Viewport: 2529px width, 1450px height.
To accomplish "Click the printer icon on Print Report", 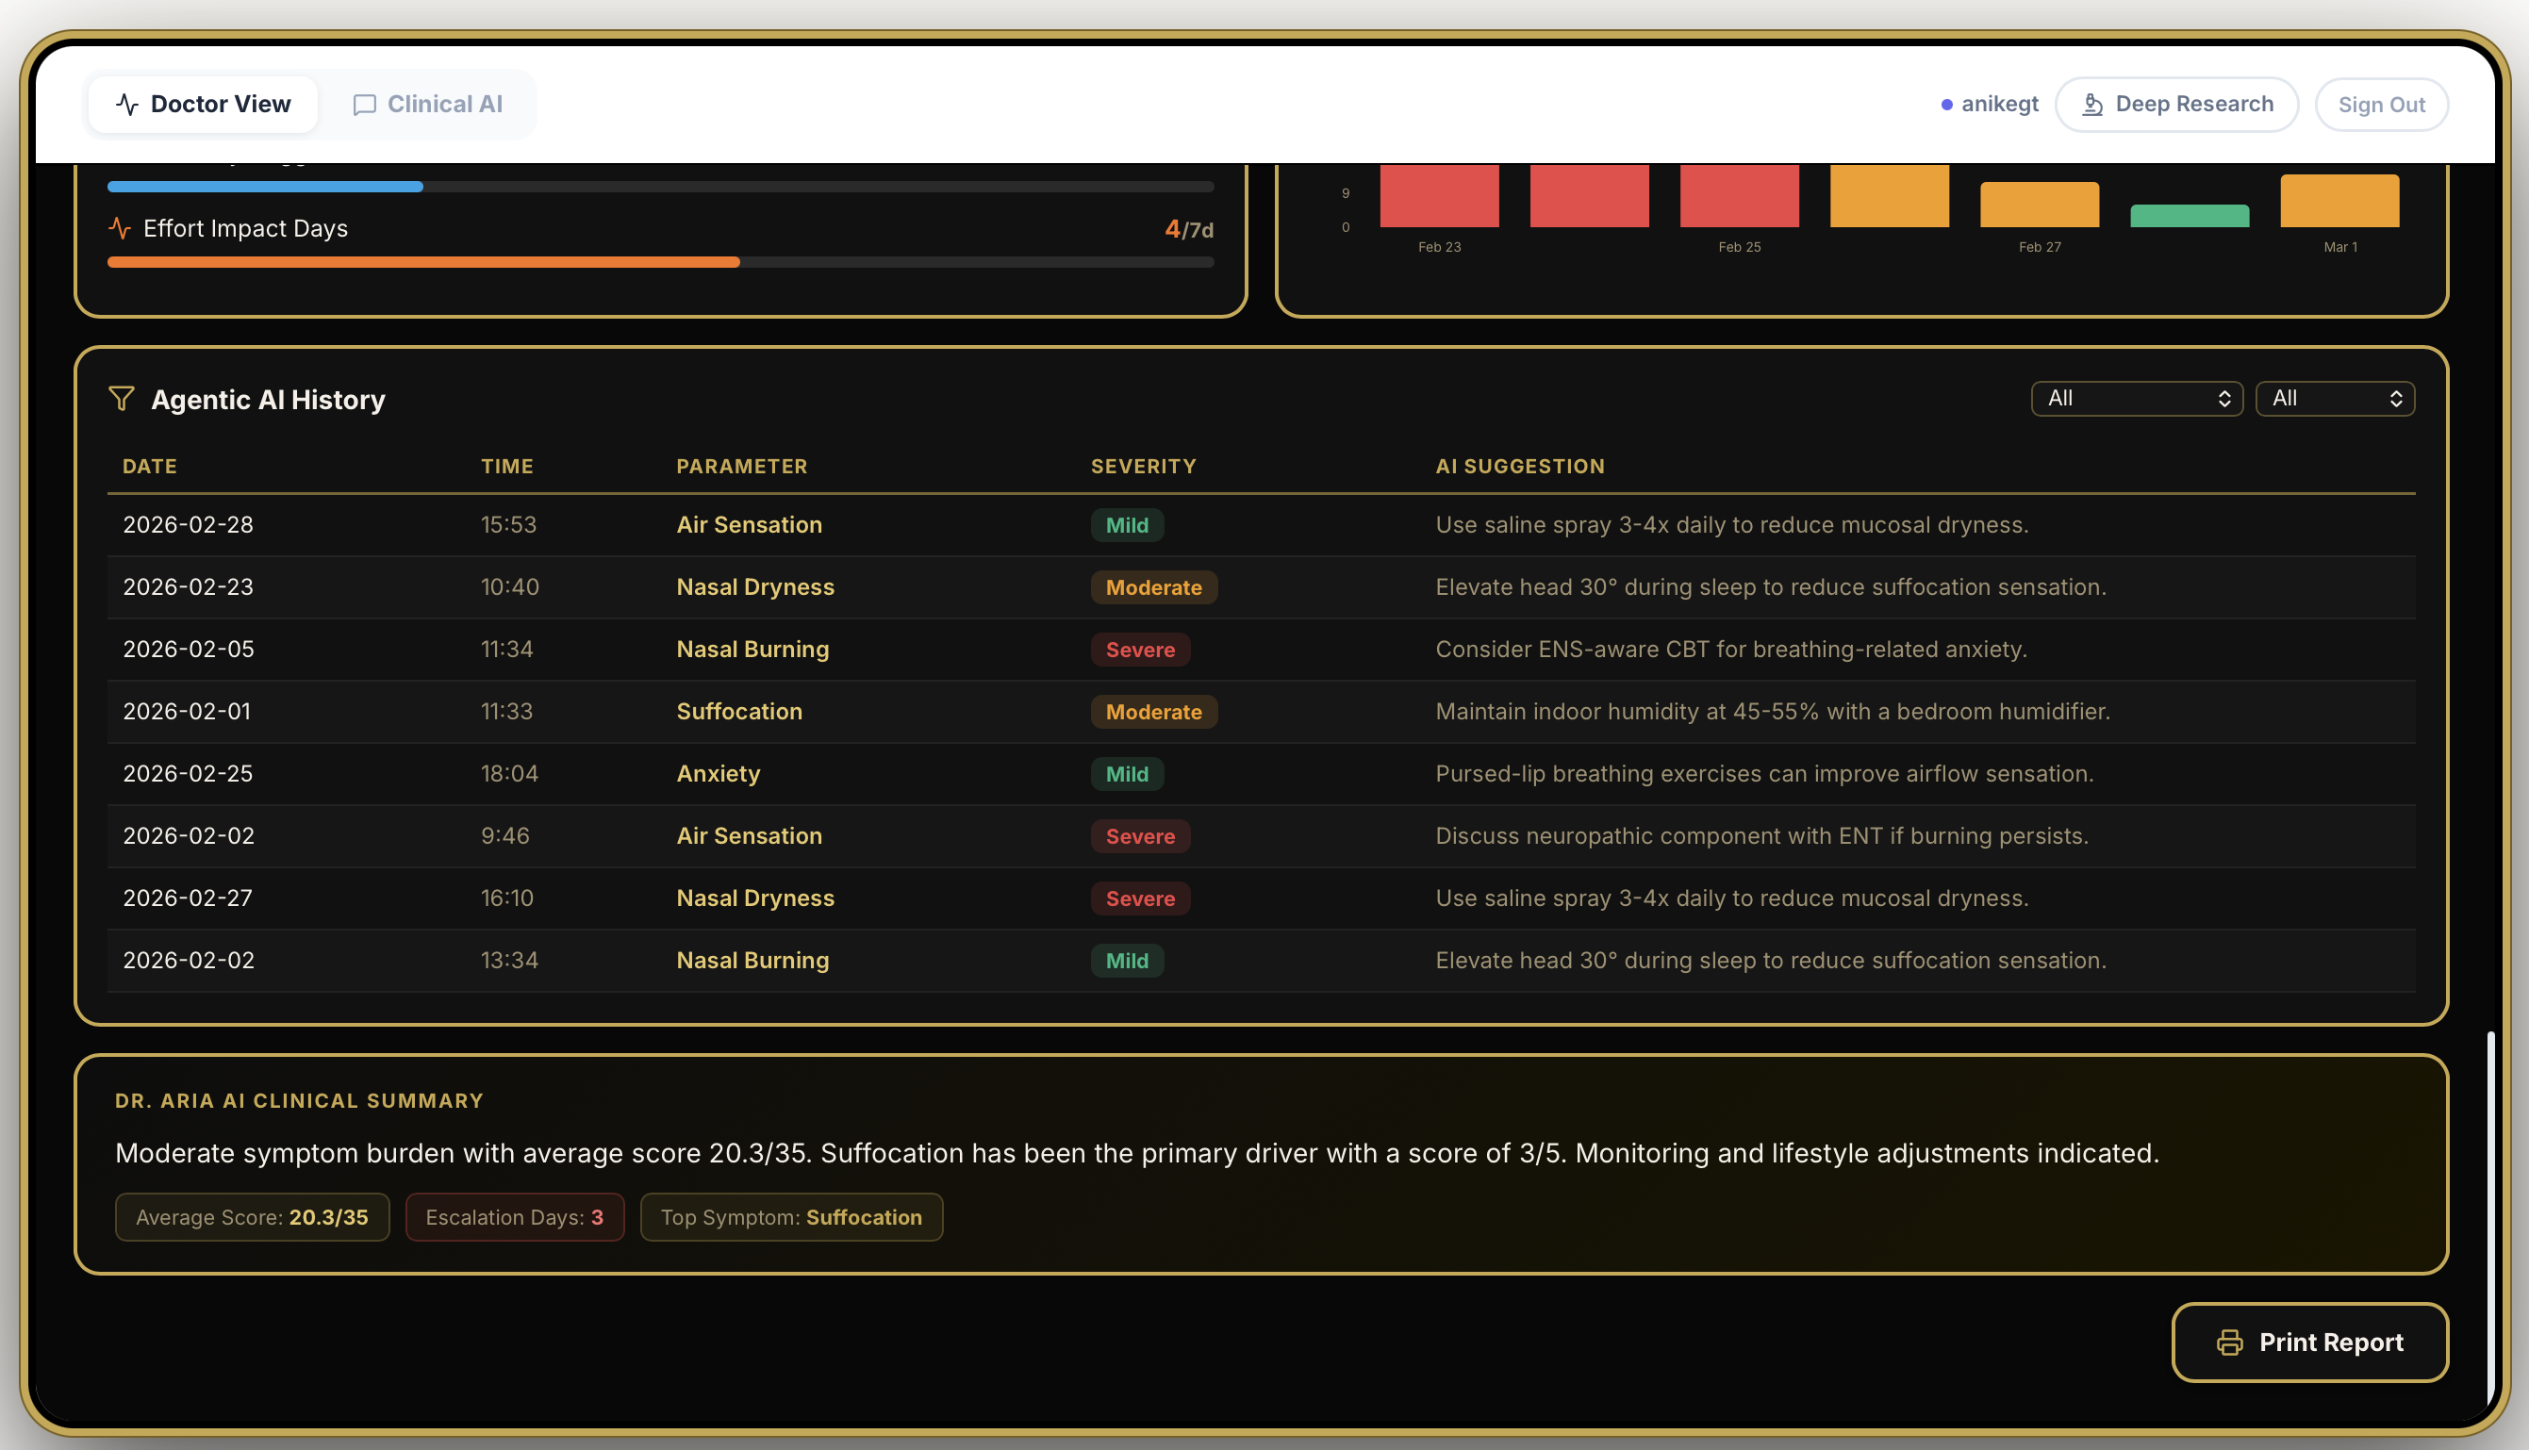I will click(x=2229, y=1343).
